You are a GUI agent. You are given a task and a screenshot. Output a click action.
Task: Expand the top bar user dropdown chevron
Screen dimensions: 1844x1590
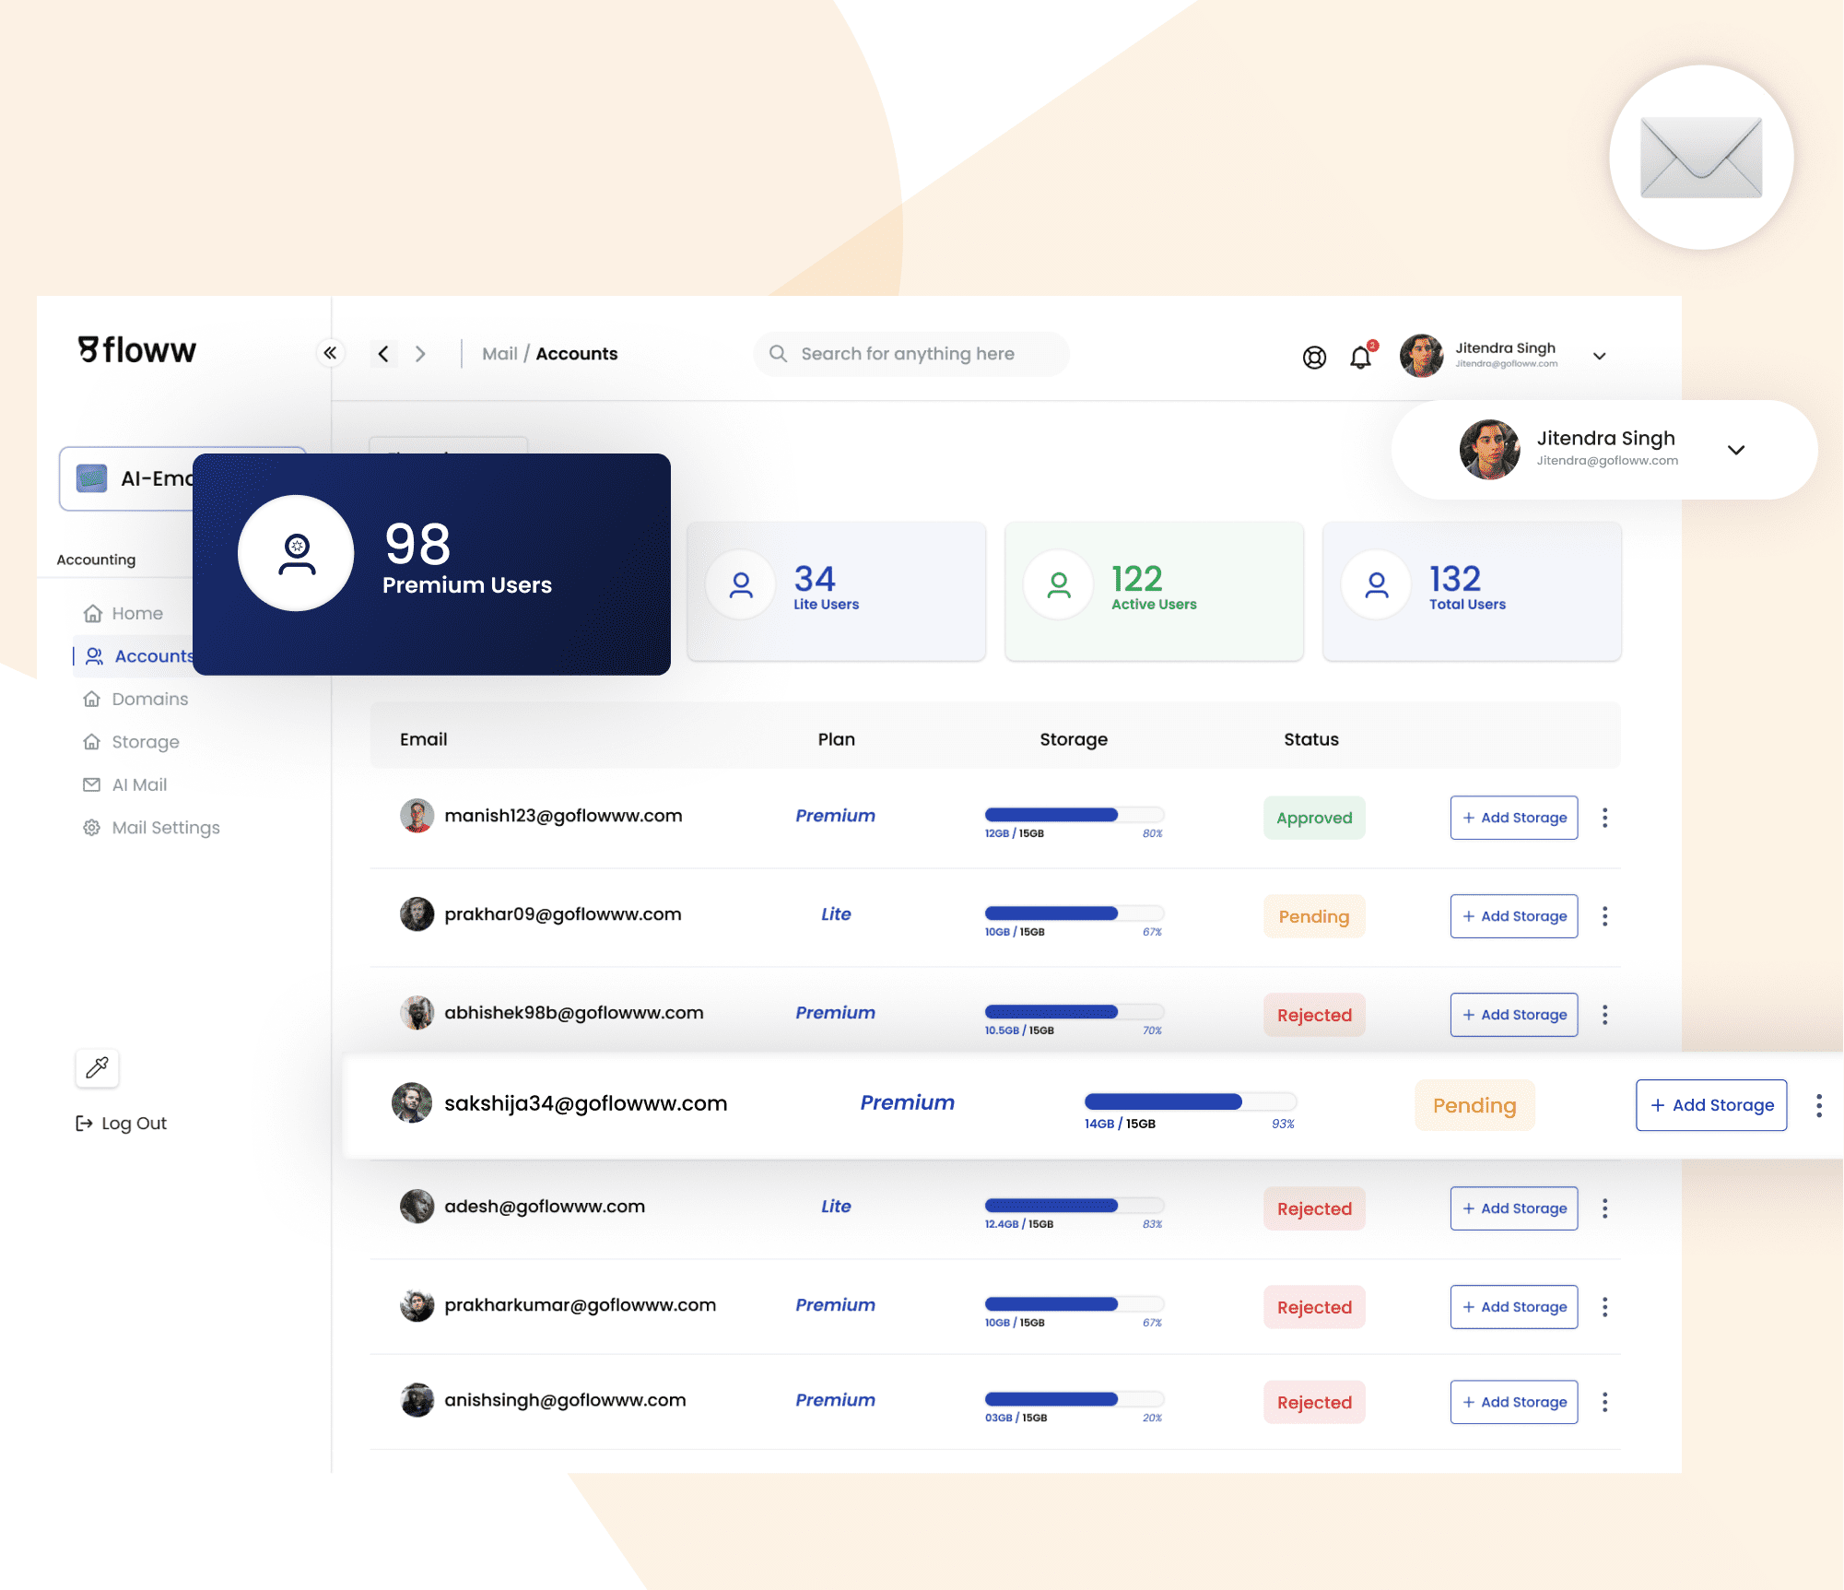[1599, 357]
